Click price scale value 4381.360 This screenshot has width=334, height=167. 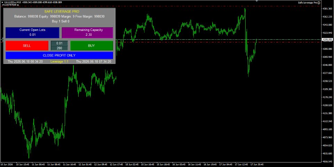[328, 9]
